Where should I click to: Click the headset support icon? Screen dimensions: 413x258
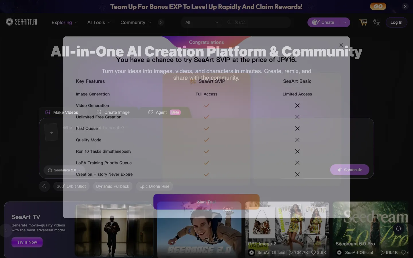pyautogui.click(x=398, y=228)
